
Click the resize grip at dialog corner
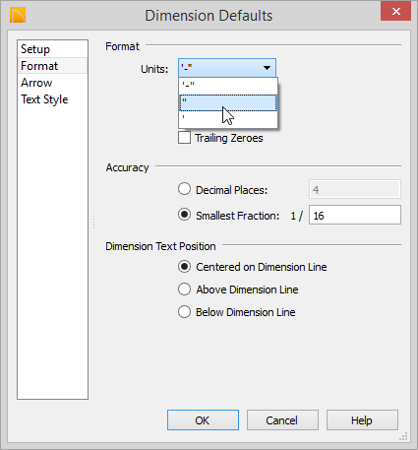coord(403,436)
